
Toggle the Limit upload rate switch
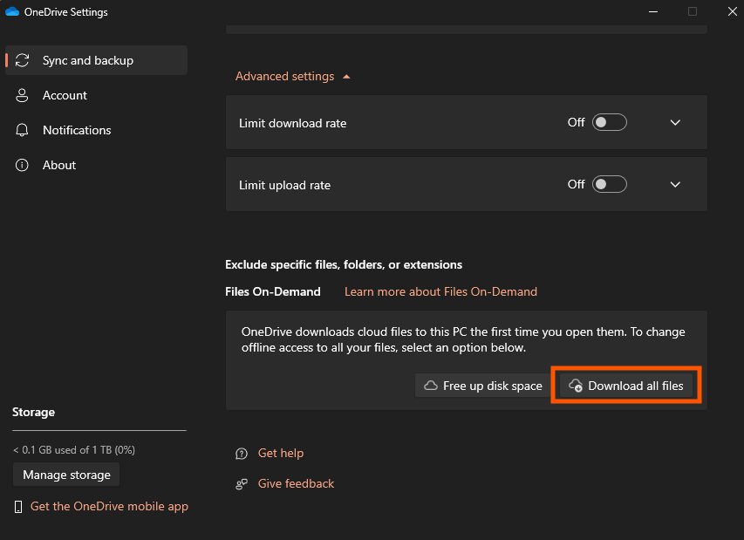610,184
